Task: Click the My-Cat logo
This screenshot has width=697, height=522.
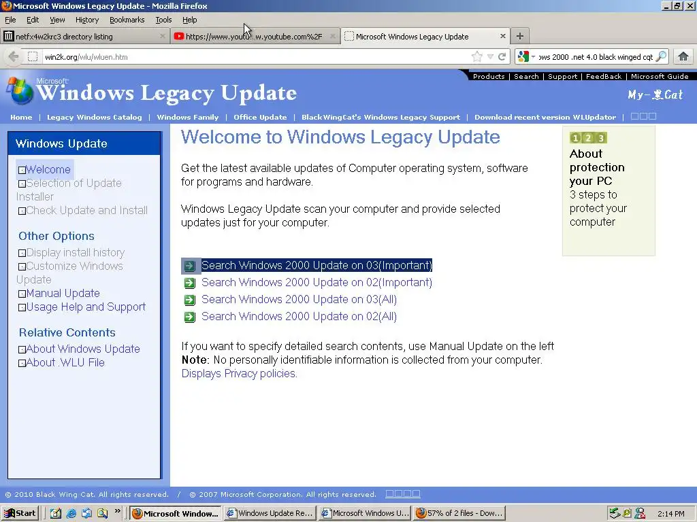Action: coord(655,94)
